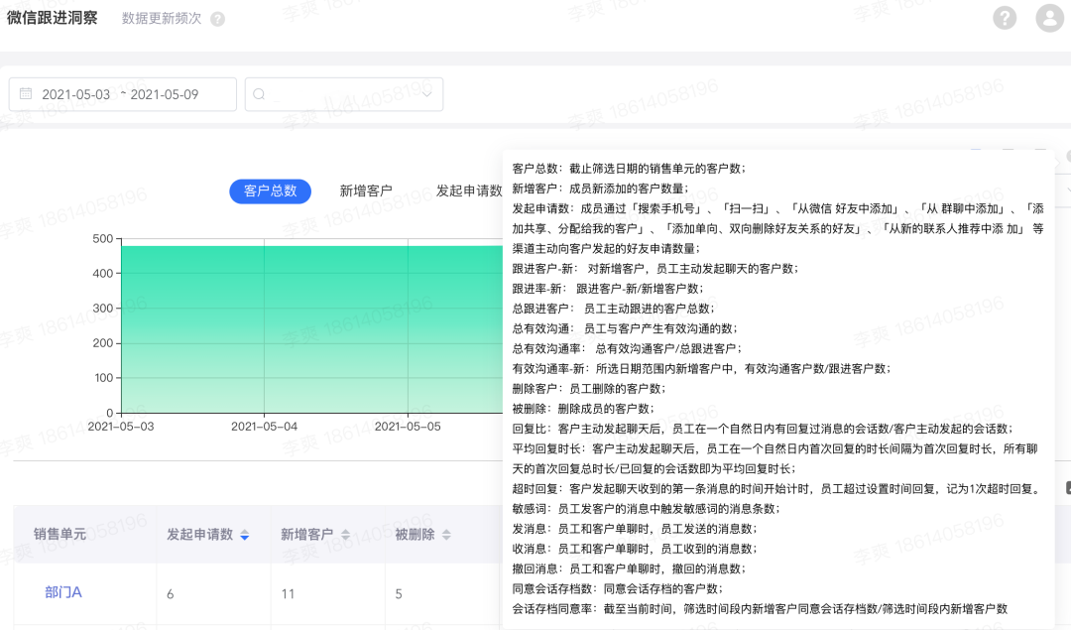This screenshot has height=630, width=1071.
Task: Click the magnifier icon in search box
Action: pyautogui.click(x=260, y=94)
